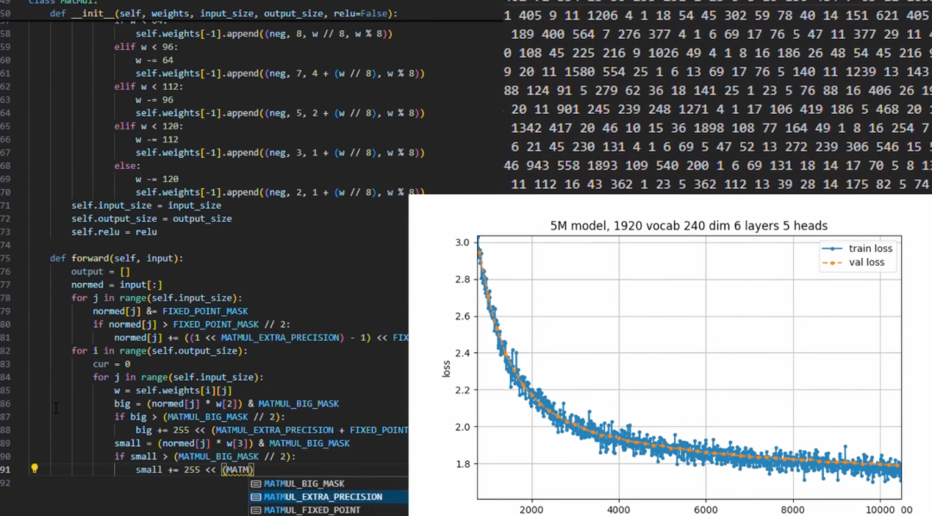
Task: Select the highlighted MATMUL_EXTRA_PRECISION suggestion
Action: (x=323, y=497)
